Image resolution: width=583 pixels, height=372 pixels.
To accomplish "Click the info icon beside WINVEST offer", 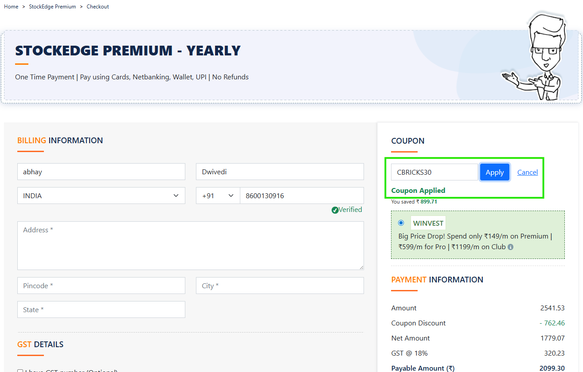I will point(510,247).
